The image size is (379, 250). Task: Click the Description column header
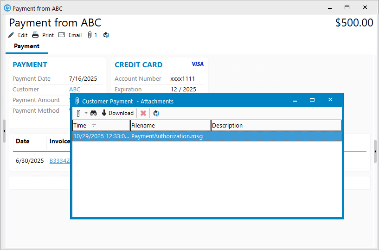pos(276,126)
